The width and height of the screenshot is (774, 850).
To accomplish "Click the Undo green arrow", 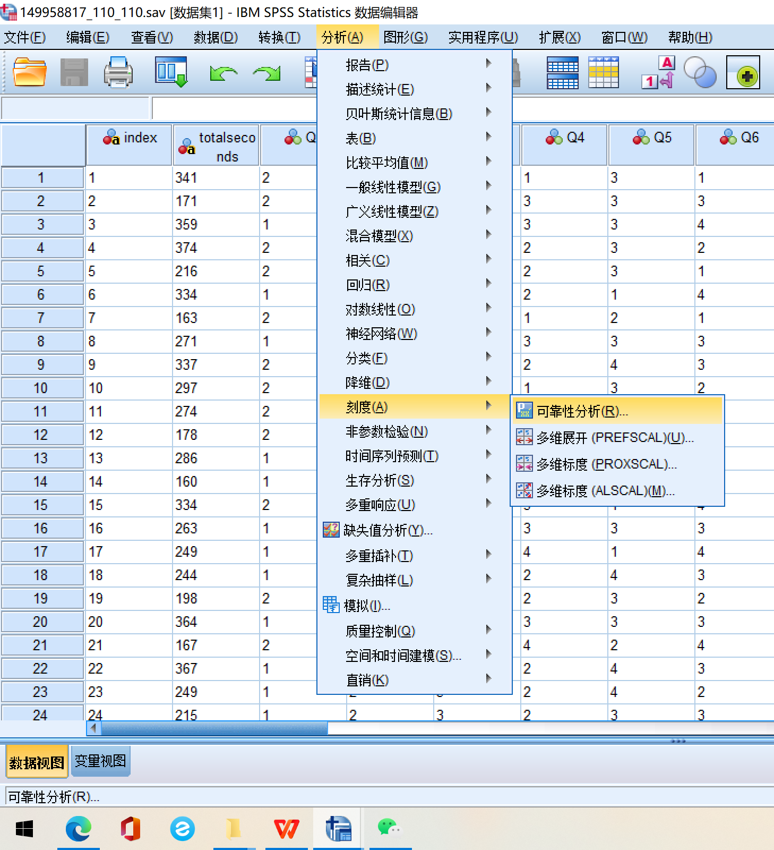I will click(223, 73).
